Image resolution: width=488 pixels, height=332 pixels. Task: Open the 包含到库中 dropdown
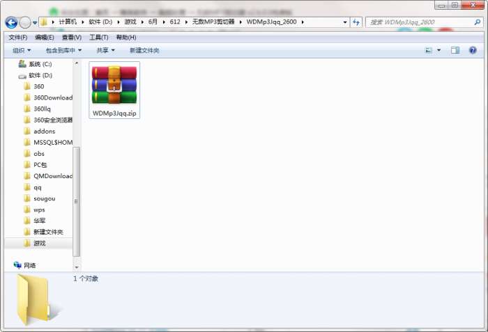63,50
